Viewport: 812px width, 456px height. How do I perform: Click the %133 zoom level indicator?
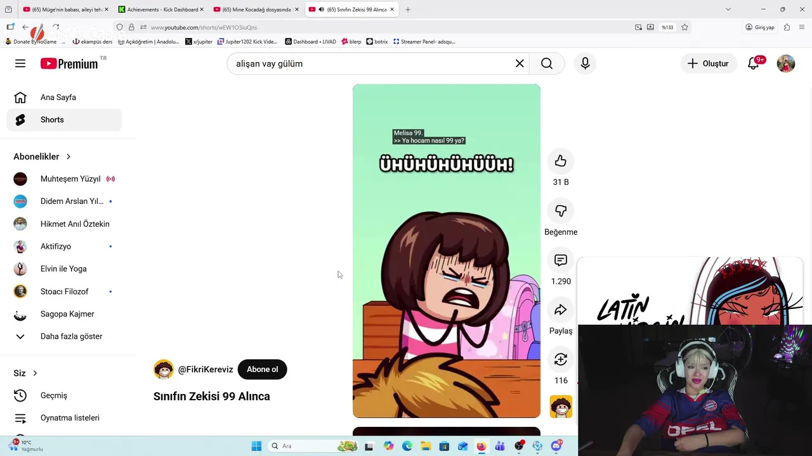coord(667,27)
